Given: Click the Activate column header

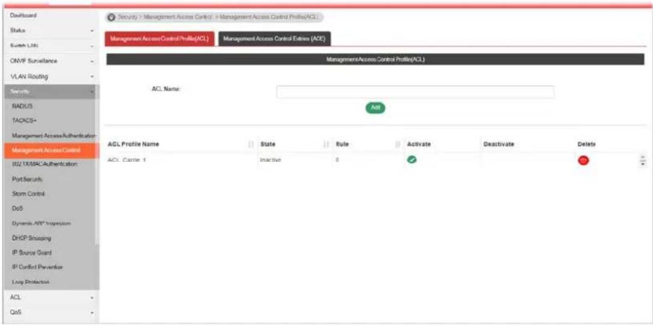Looking at the screenshot, I should coord(419,144).
